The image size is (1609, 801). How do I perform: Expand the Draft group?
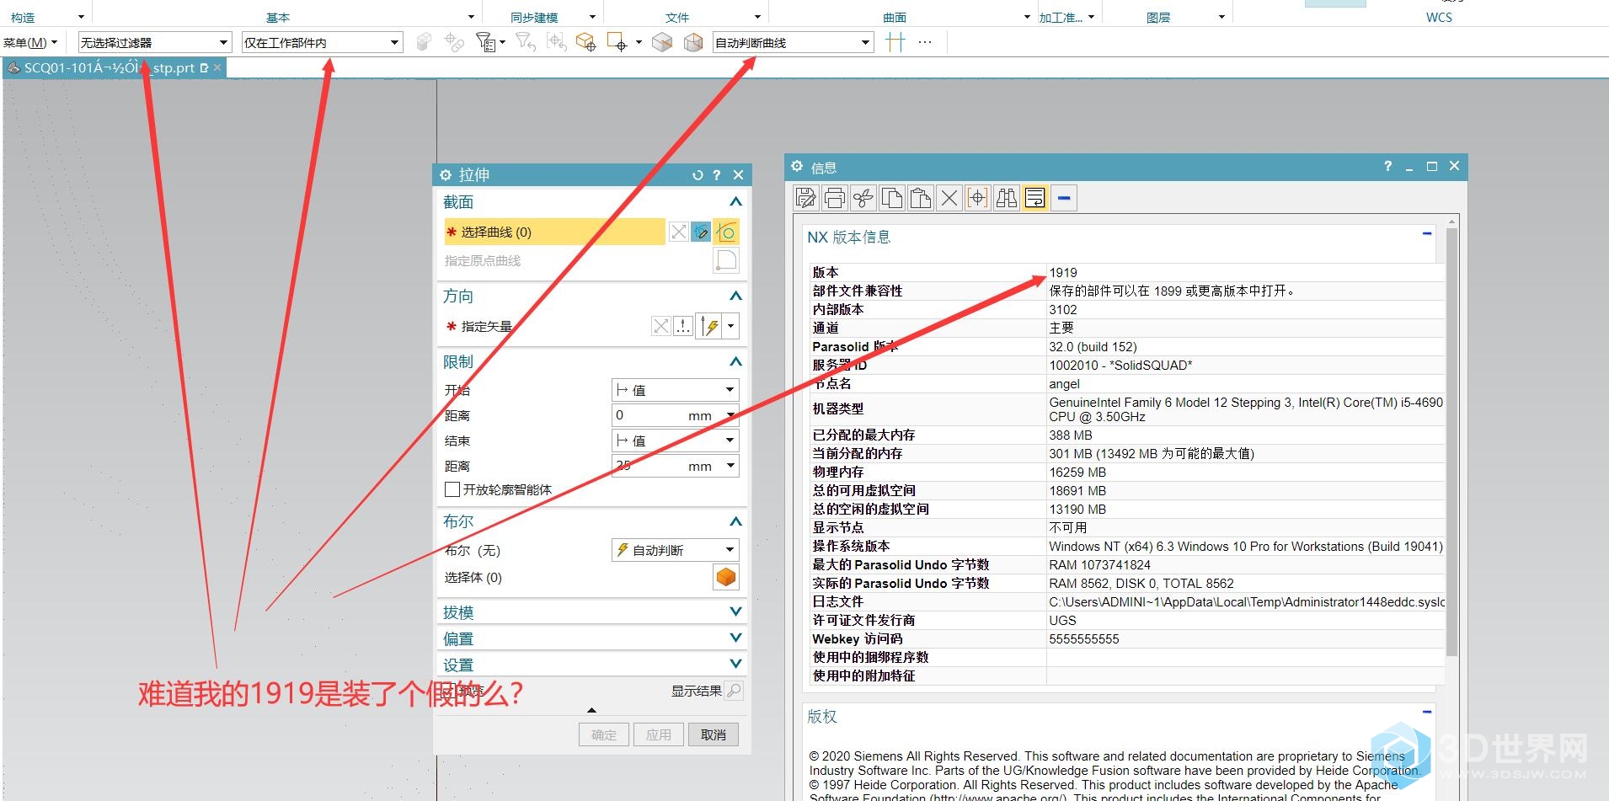coord(735,612)
